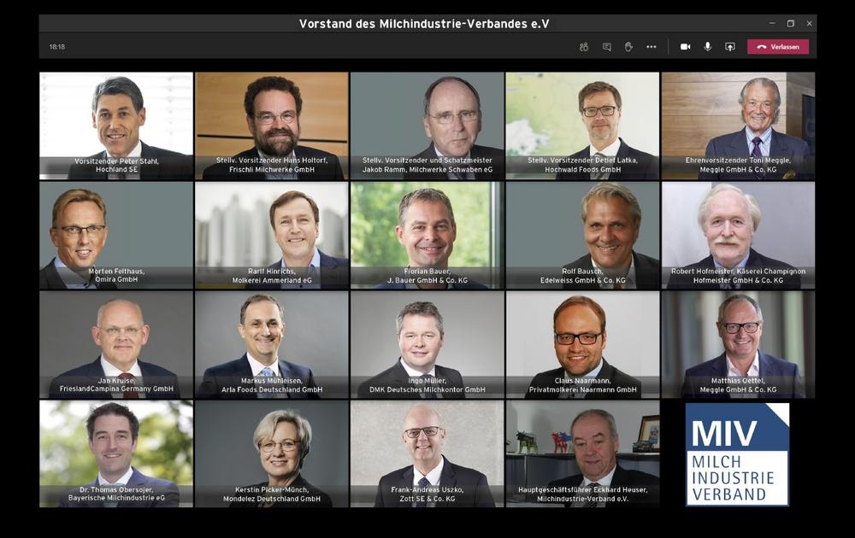Viewport: 855px width, 538px height.
Task: Click Florian Bauer's video tile
Action: click(427, 235)
